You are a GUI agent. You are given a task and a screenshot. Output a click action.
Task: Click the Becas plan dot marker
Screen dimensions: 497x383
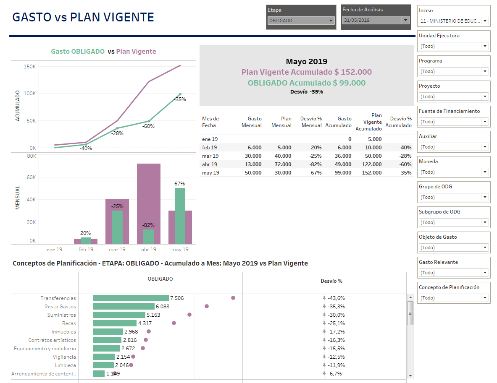(174, 323)
